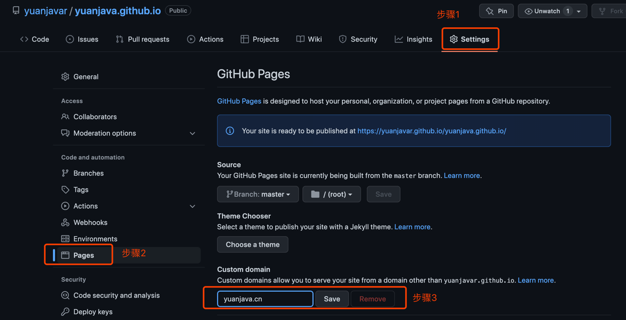This screenshot has height=320, width=626.
Task: Fork the repository
Action: 610,11
